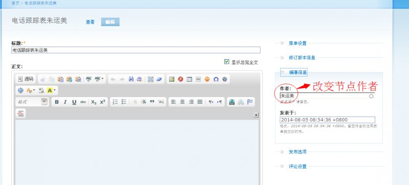Toggle the 显示总览全文 checkbox
Image resolution: width=409 pixels, height=185 pixels.
[x=226, y=62]
